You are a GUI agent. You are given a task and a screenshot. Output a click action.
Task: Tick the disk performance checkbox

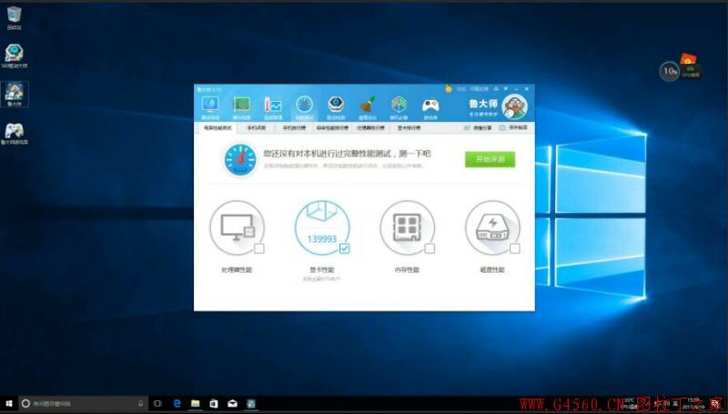click(515, 248)
